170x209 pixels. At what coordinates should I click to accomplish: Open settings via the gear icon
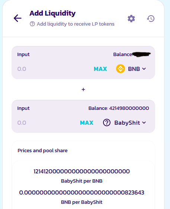pos(131,19)
